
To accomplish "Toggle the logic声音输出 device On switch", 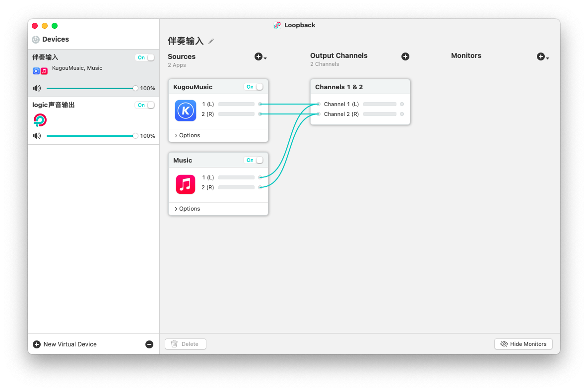I will coord(145,105).
